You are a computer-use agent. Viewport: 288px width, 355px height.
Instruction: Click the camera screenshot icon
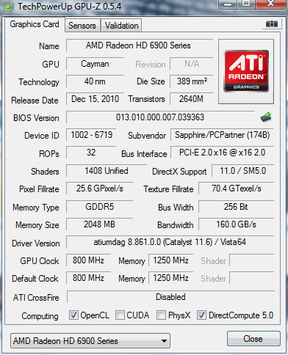(272, 24)
